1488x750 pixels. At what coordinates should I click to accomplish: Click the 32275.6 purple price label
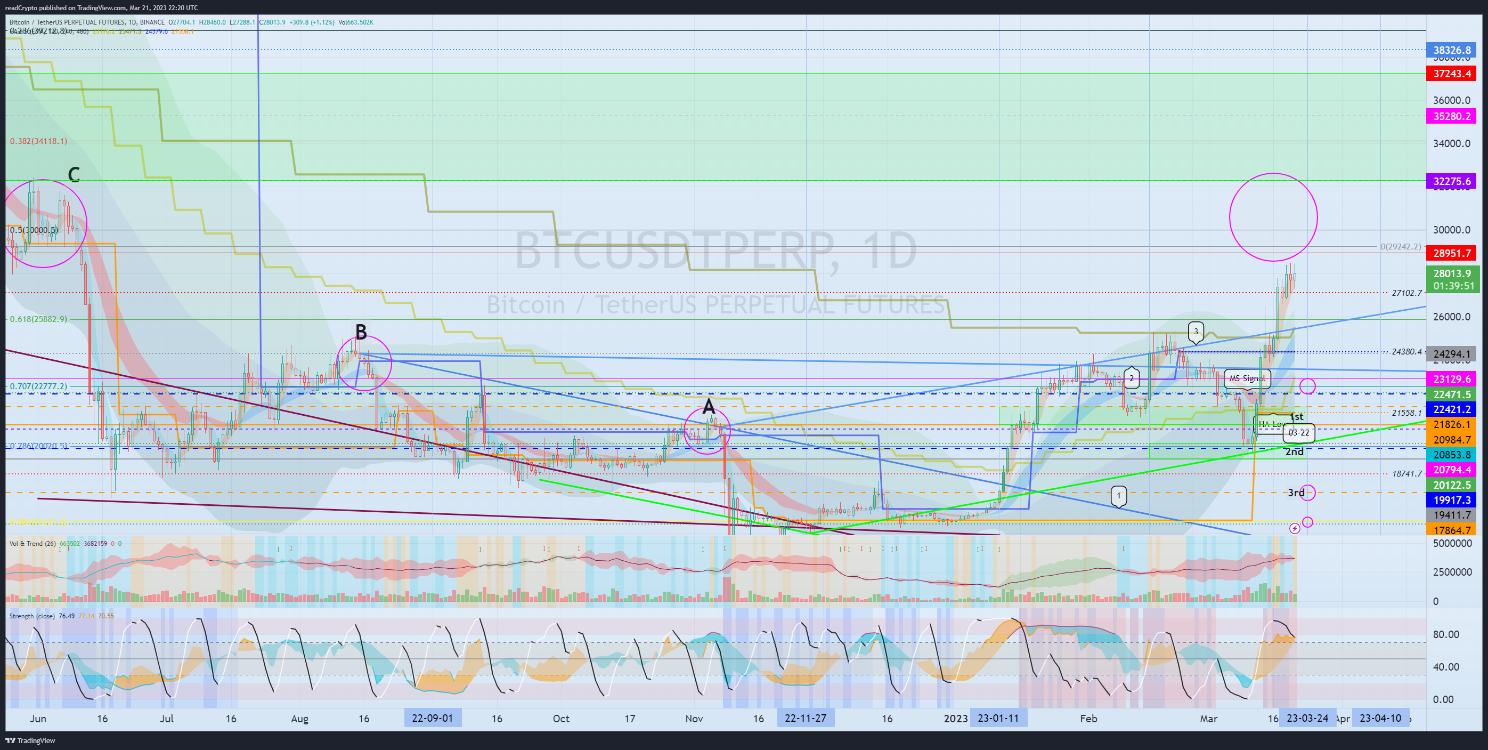tap(1451, 181)
